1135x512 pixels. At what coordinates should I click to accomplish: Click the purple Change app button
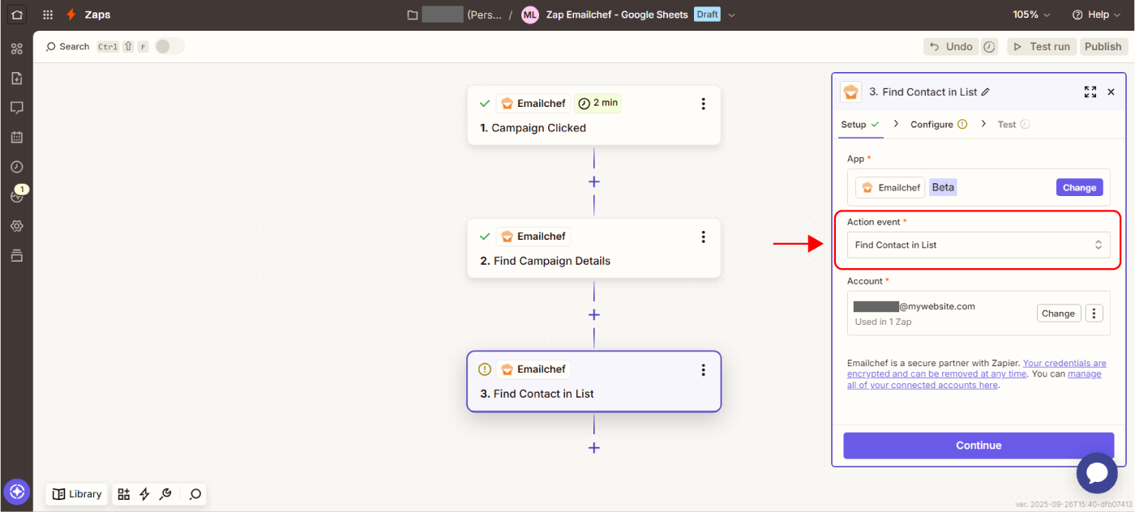(1079, 187)
